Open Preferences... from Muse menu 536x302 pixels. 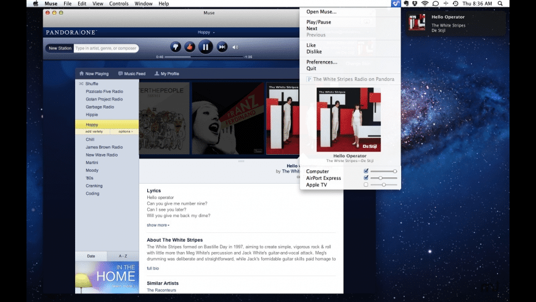[x=322, y=62]
